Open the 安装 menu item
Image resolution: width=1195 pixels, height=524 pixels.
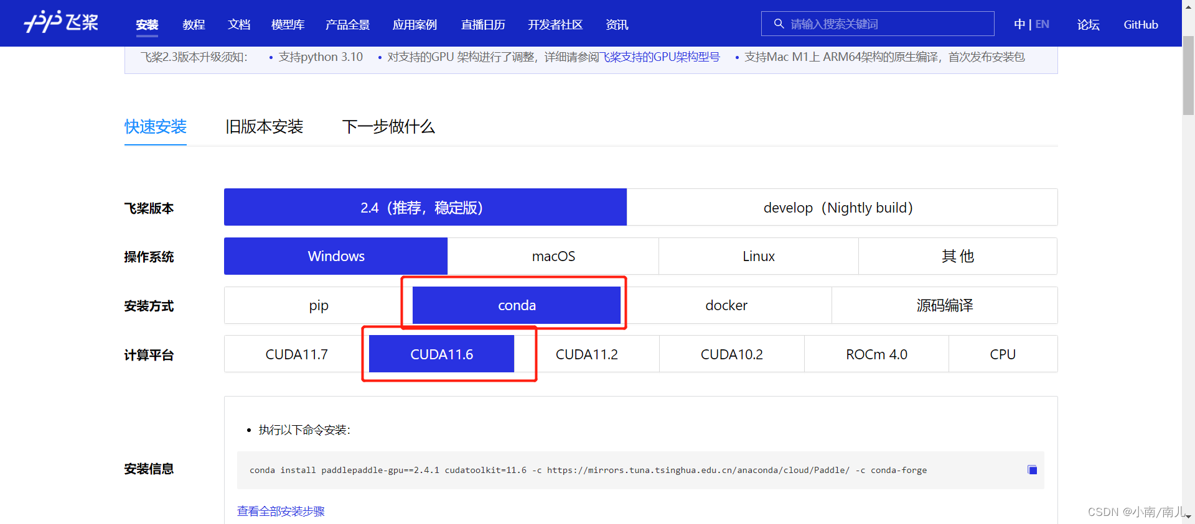click(147, 24)
